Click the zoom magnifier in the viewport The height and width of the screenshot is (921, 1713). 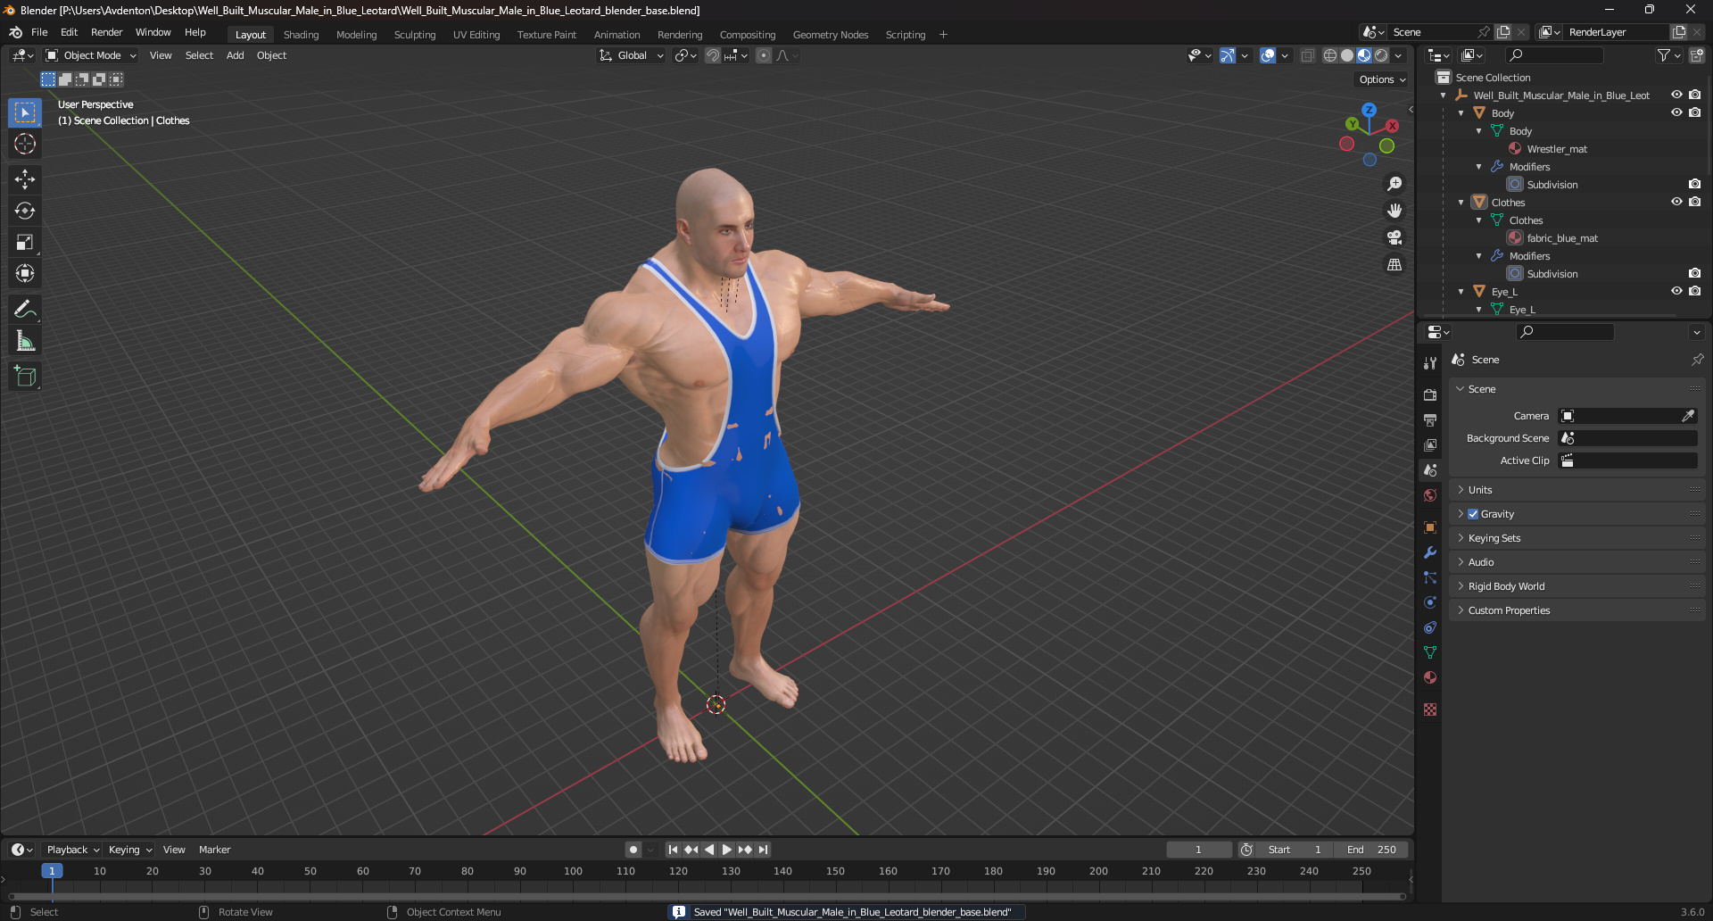(x=1394, y=184)
